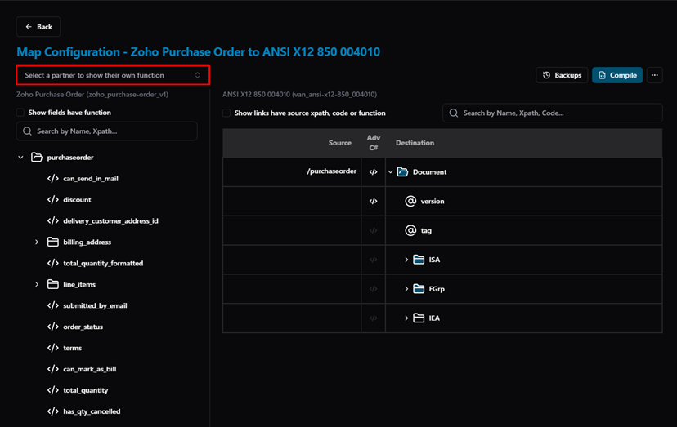Open the Backups history
The image size is (677, 427).
[x=562, y=75]
